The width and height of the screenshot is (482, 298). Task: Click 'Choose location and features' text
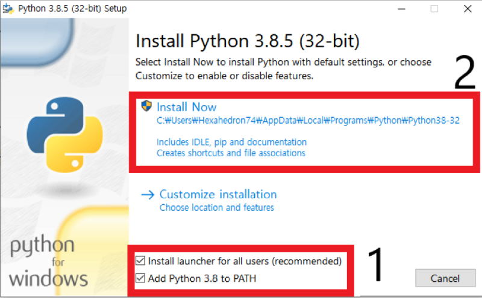pos(217,207)
